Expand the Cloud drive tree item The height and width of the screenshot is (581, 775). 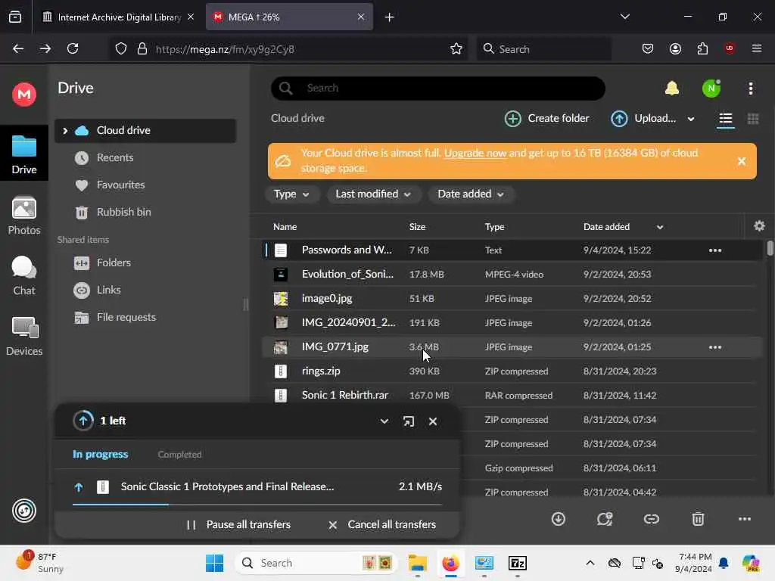click(65, 130)
